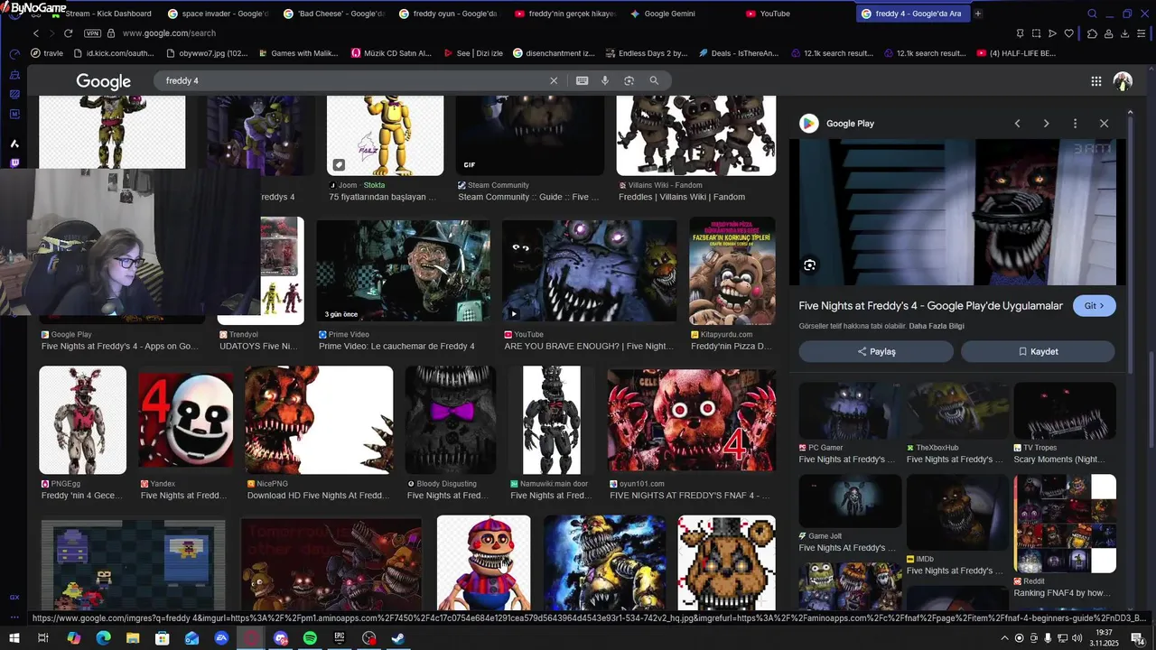Open Spotify from the taskbar
The height and width of the screenshot is (650, 1156).
pos(310,638)
